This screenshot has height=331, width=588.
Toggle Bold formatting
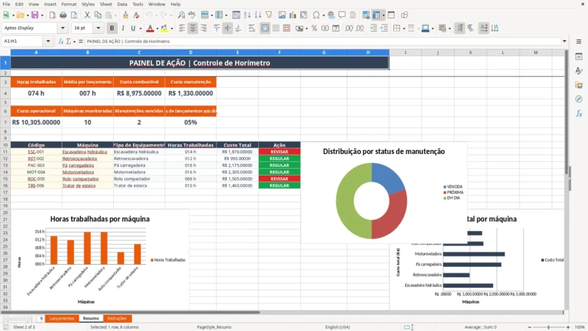coord(112,28)
